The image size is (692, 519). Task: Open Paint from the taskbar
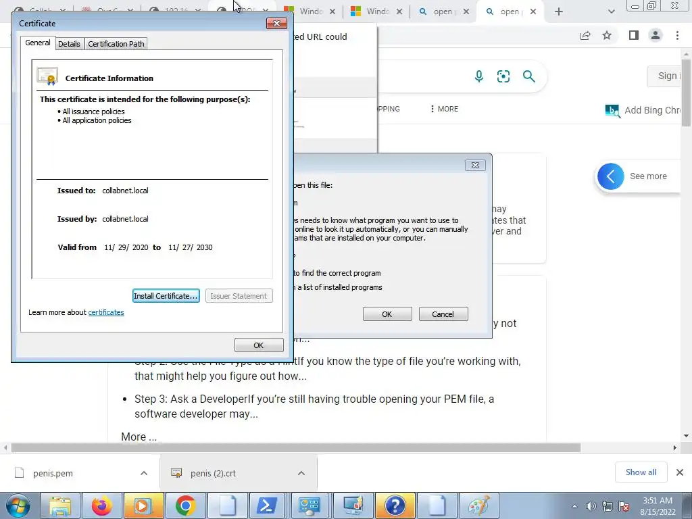pyautogui.click(x=479, y=505)
